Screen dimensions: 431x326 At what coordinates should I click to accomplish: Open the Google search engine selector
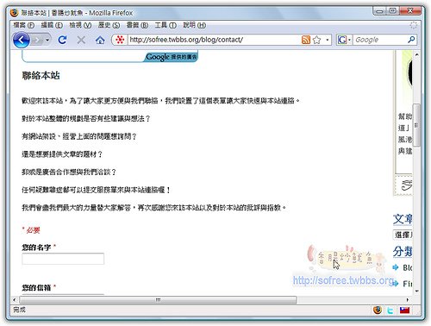point(344,40)
